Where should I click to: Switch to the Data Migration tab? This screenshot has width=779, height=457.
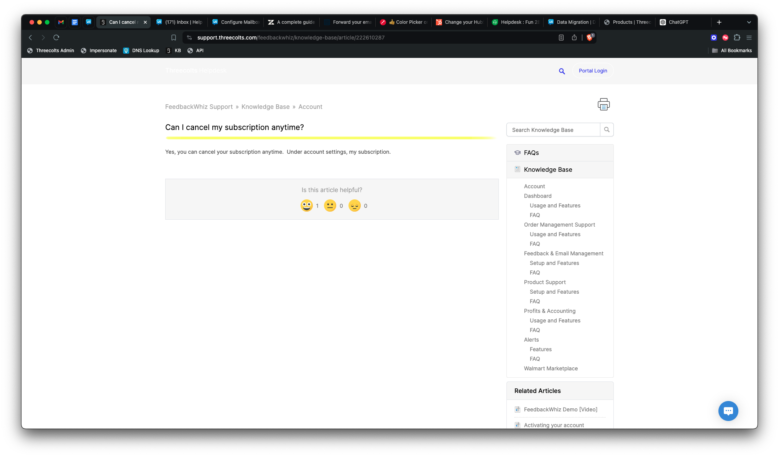pos(572,22)
